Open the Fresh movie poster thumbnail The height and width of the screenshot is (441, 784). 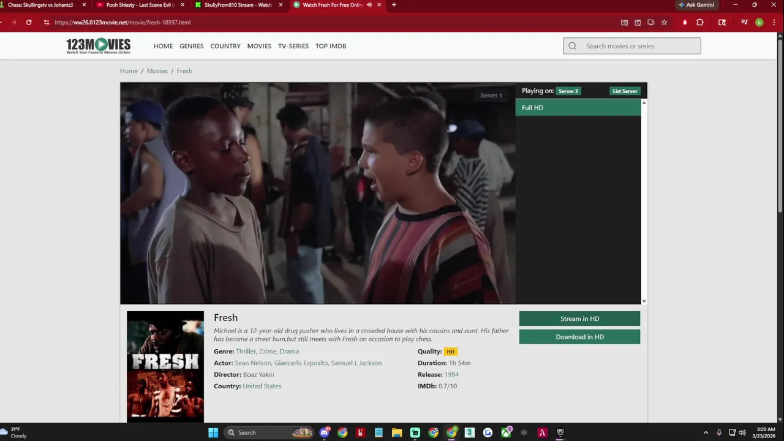point(165,366)
